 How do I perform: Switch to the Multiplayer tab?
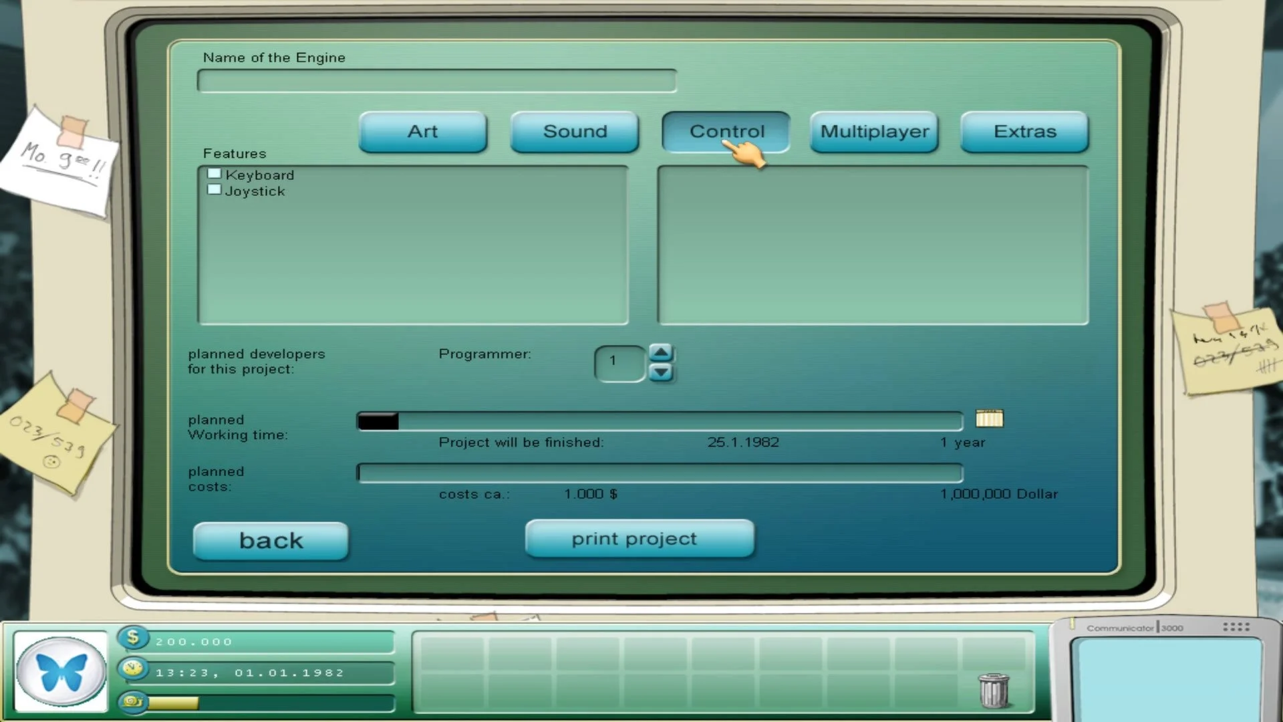(873, 132)
